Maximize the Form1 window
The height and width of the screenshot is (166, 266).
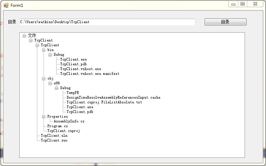pyautogui.click(x=243, y=4)
